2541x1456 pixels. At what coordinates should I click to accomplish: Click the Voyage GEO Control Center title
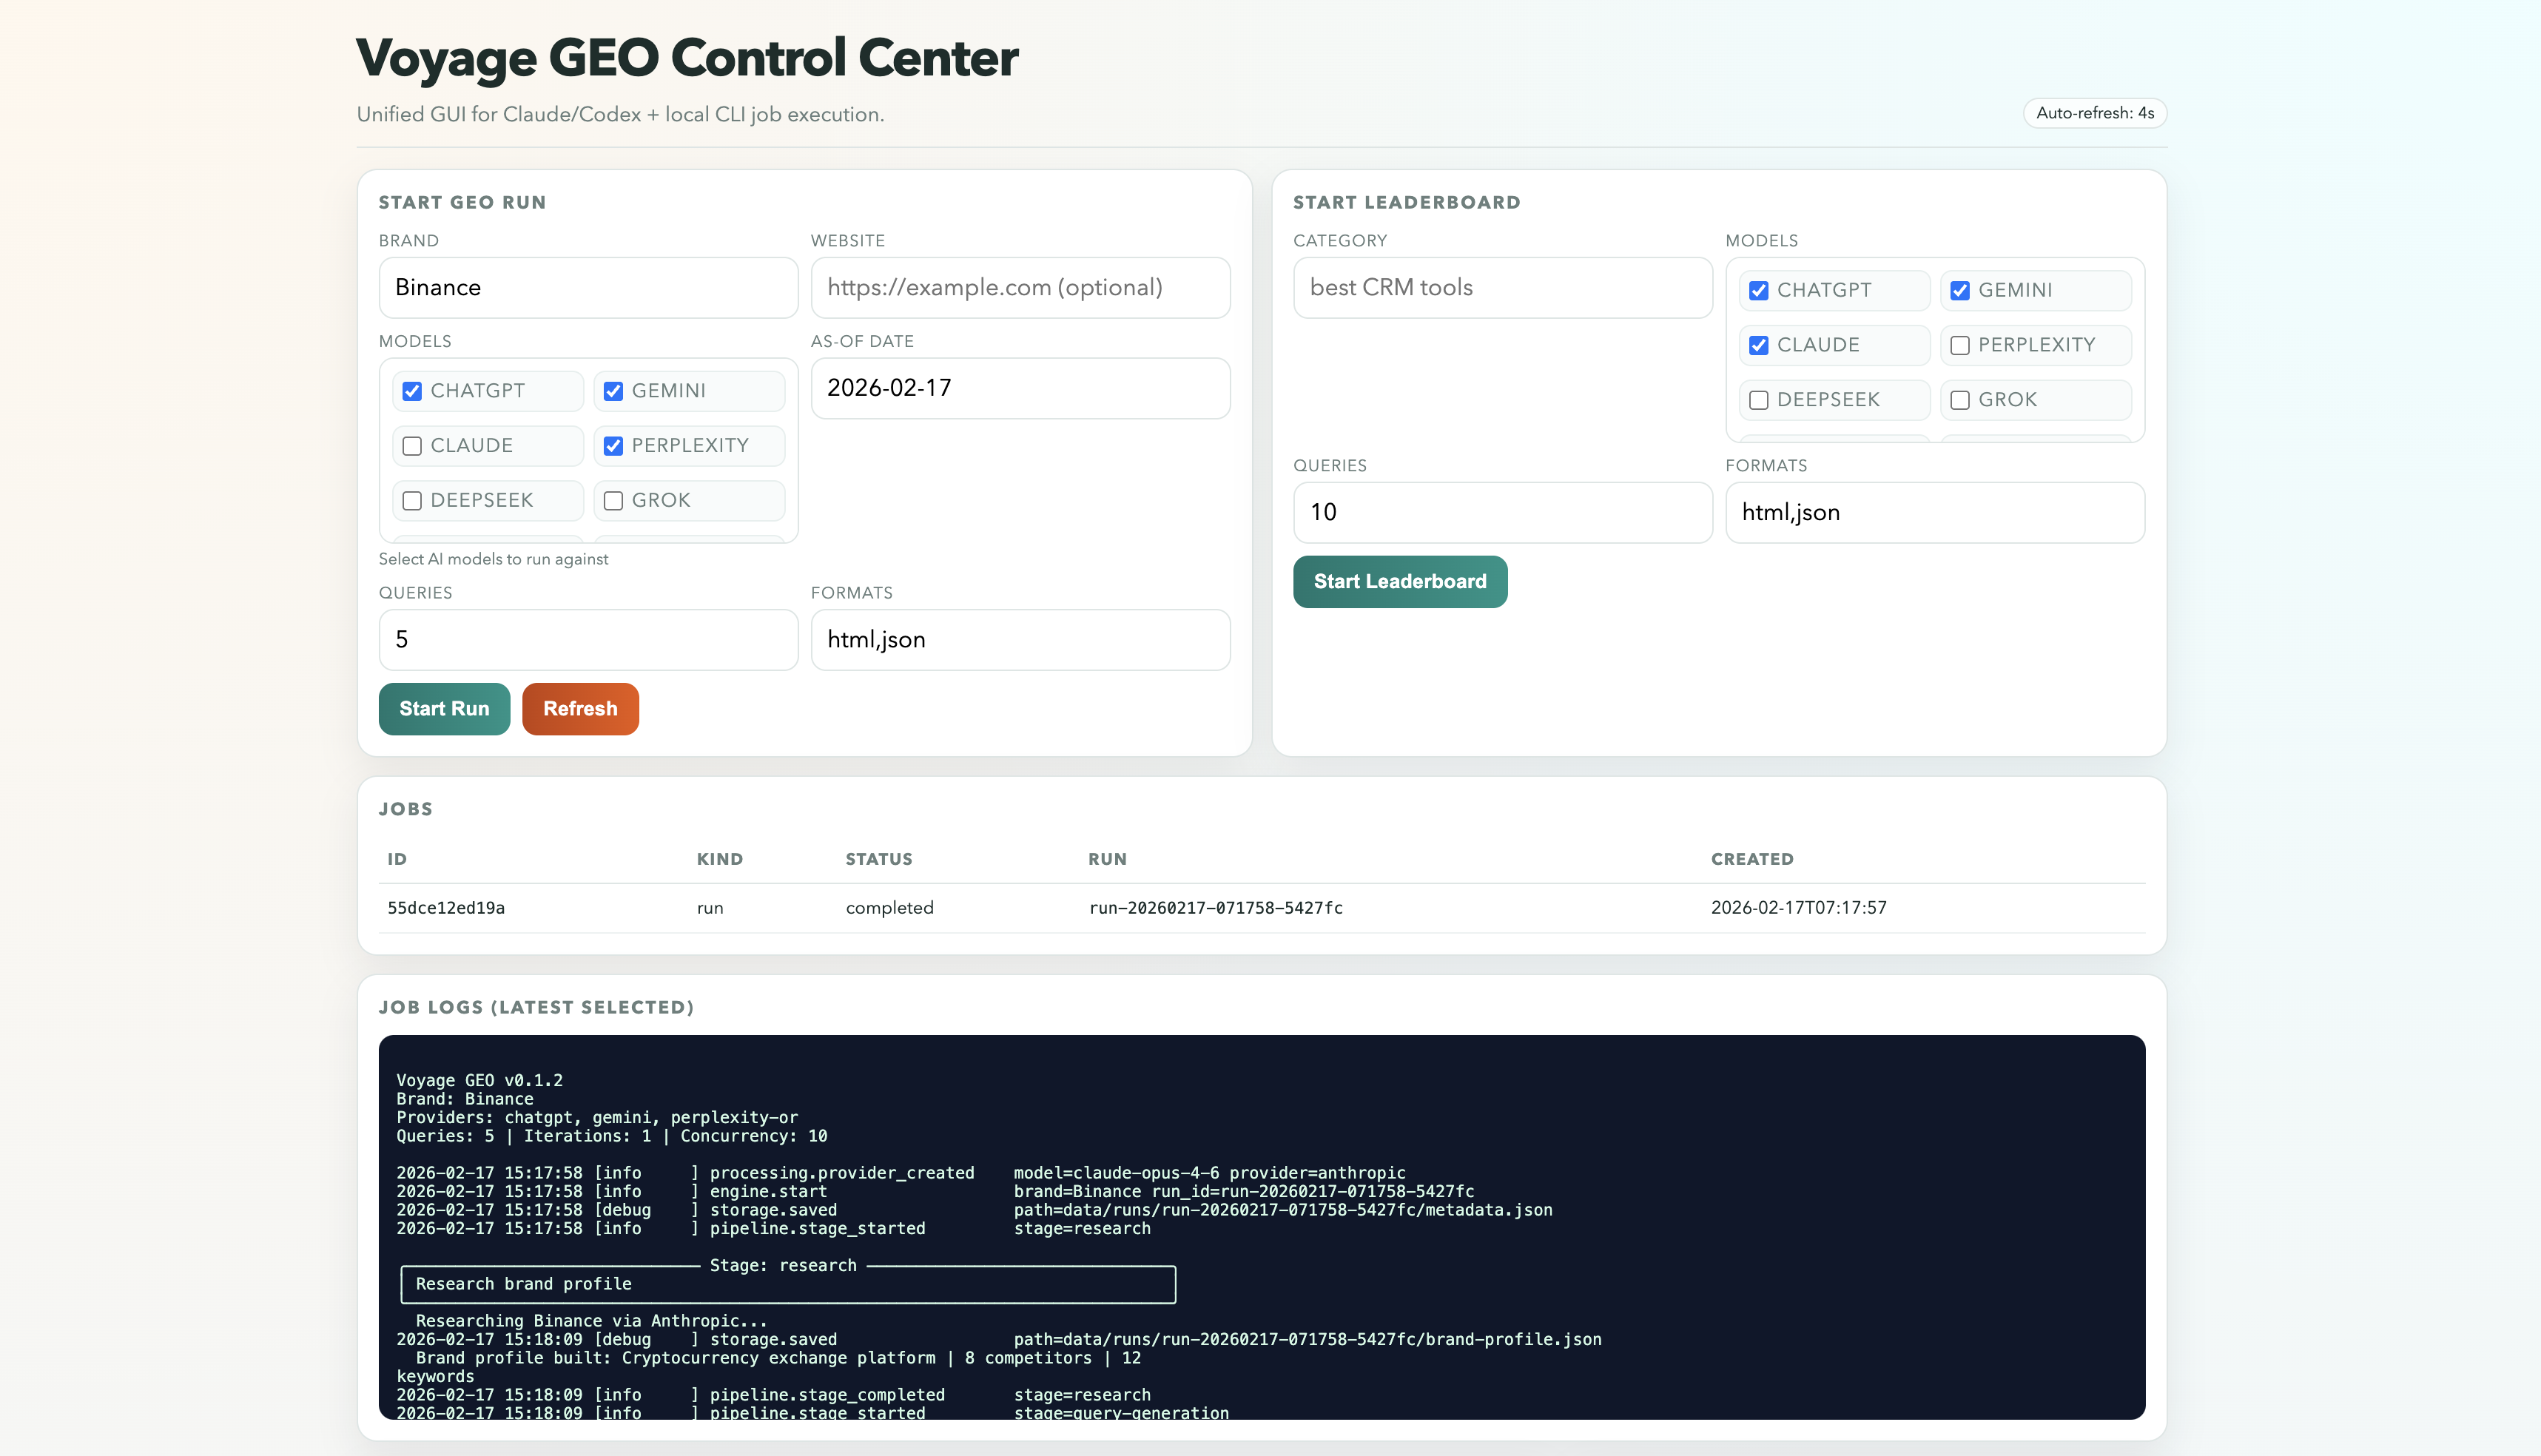pyautogui.click(x=687, y=58)
